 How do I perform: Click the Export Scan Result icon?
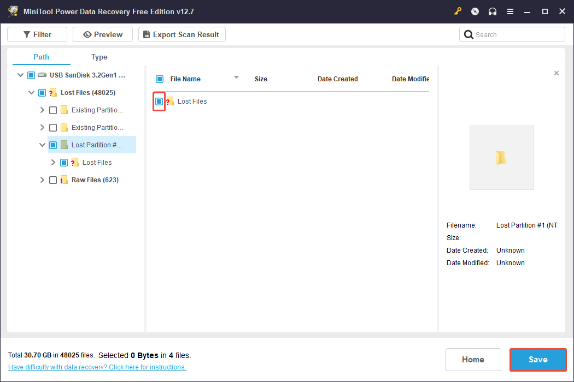146,34
